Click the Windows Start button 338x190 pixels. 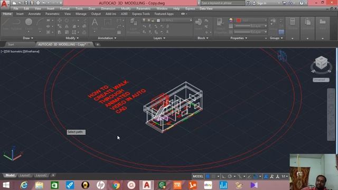[x=6, y=185]
